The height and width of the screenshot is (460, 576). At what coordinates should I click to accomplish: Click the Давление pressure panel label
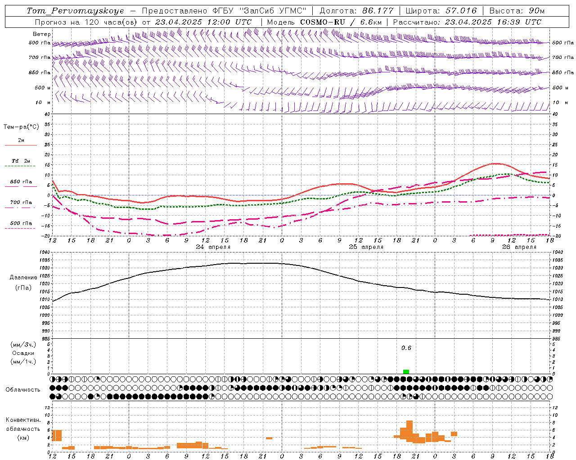(23, 278)
